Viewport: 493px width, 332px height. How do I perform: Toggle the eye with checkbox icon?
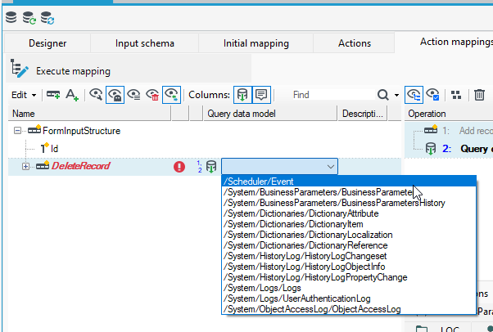432,94
